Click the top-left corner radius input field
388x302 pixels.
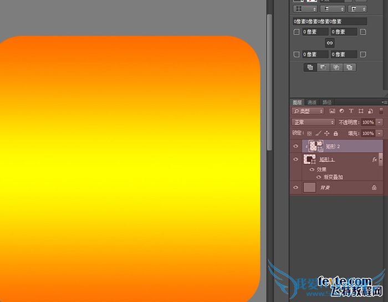click(x=315, y=32)
